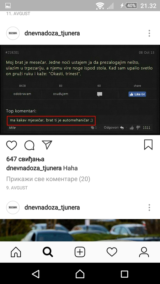Open the Search tab in the bottom bar
Viewport: 160px width, 284px height.
click(x=48, y=252)
